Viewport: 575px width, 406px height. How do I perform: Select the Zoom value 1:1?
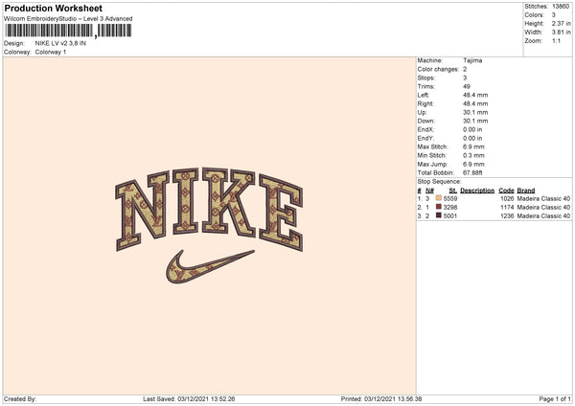coord(556,40)
